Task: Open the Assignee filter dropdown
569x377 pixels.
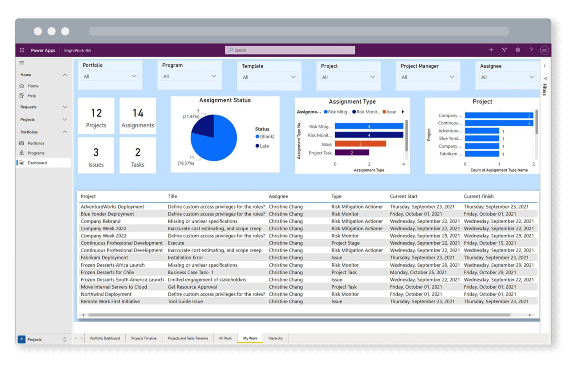Action: point(507,76)
